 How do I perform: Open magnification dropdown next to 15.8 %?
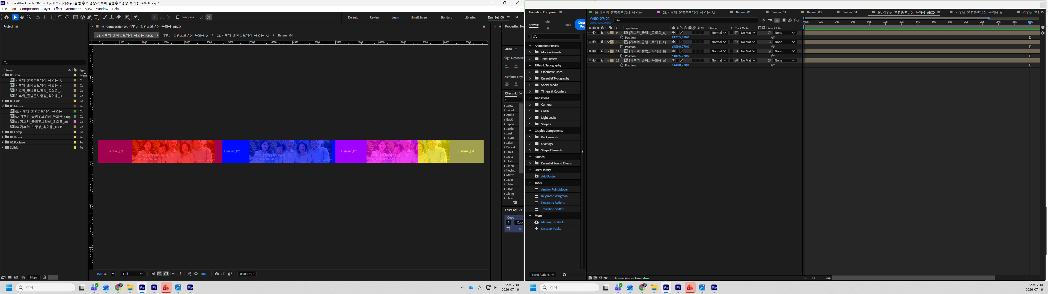[113, 274]
